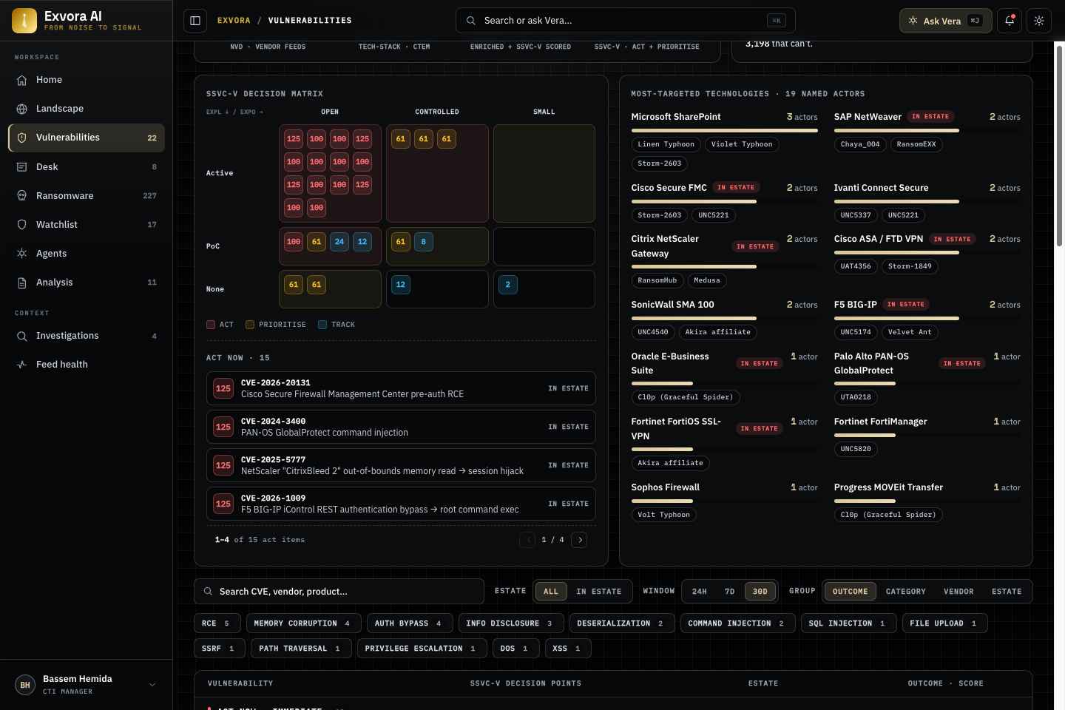Click the Agents sparkle icon

pyautogui.click(x=22, y=254)
